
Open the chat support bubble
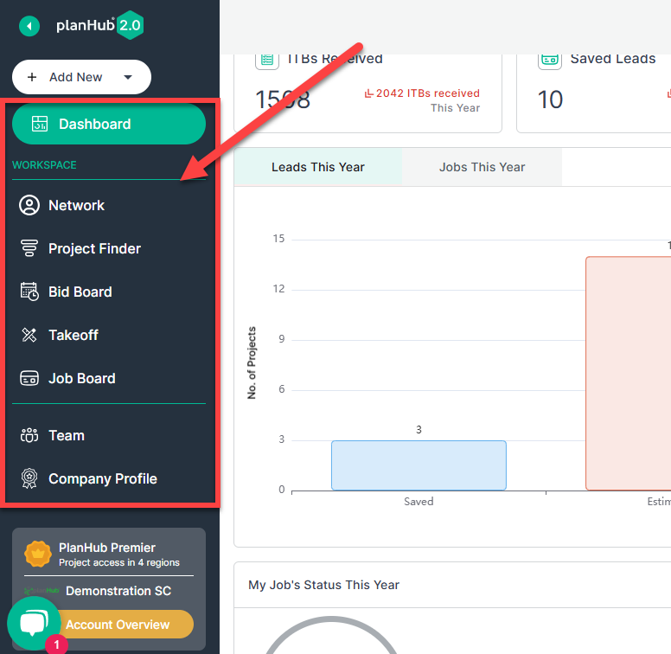[x=34, y=623]
